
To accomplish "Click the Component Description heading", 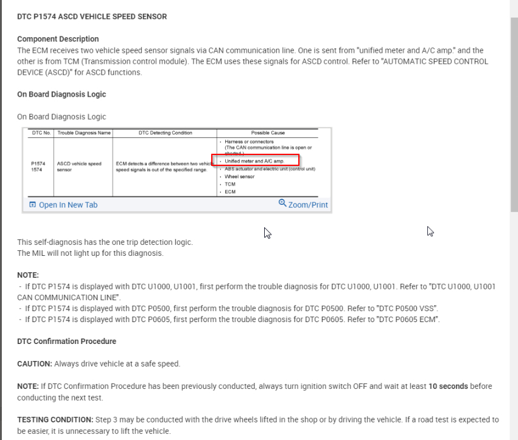I will point(58,39).
